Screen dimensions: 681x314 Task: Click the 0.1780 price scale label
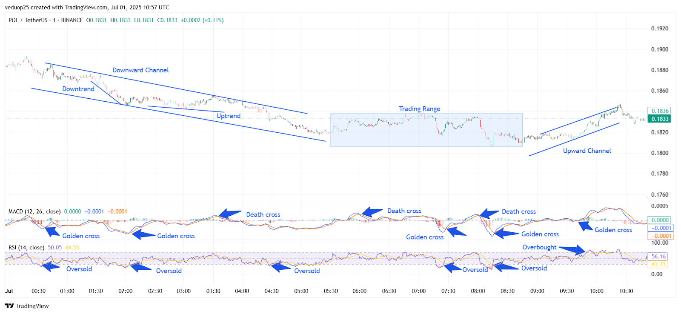click(660, 174)
